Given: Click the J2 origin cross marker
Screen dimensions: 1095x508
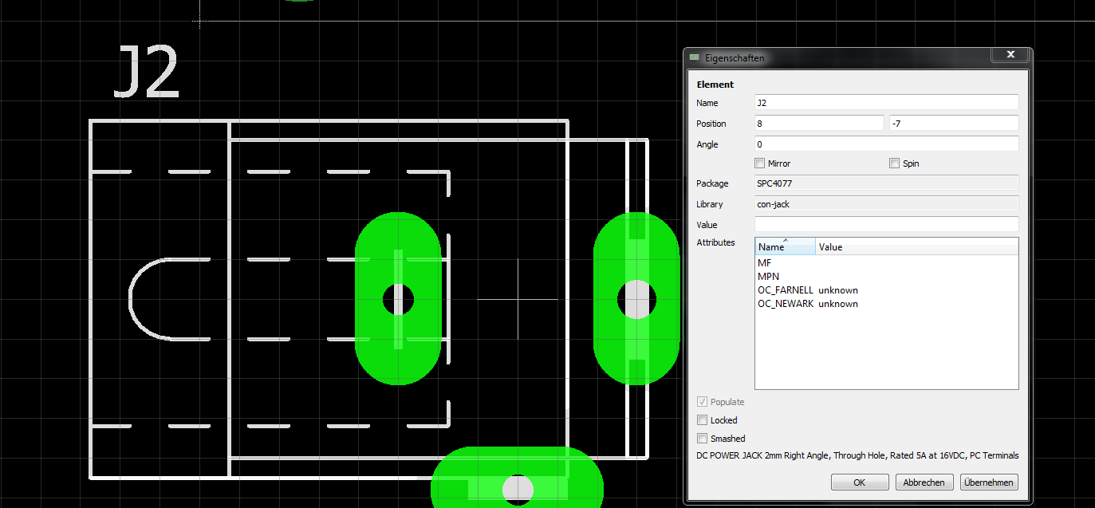Looking at the screenshot, I should [518, 299].
